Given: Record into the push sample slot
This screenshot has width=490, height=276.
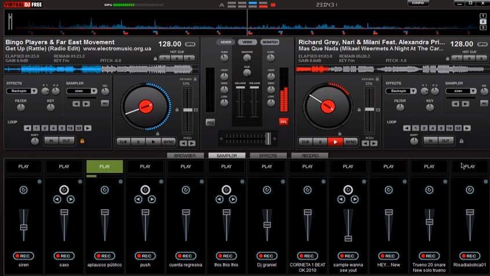Looking at the screenshot, I should pyautogui.click(x=145, y=256).
